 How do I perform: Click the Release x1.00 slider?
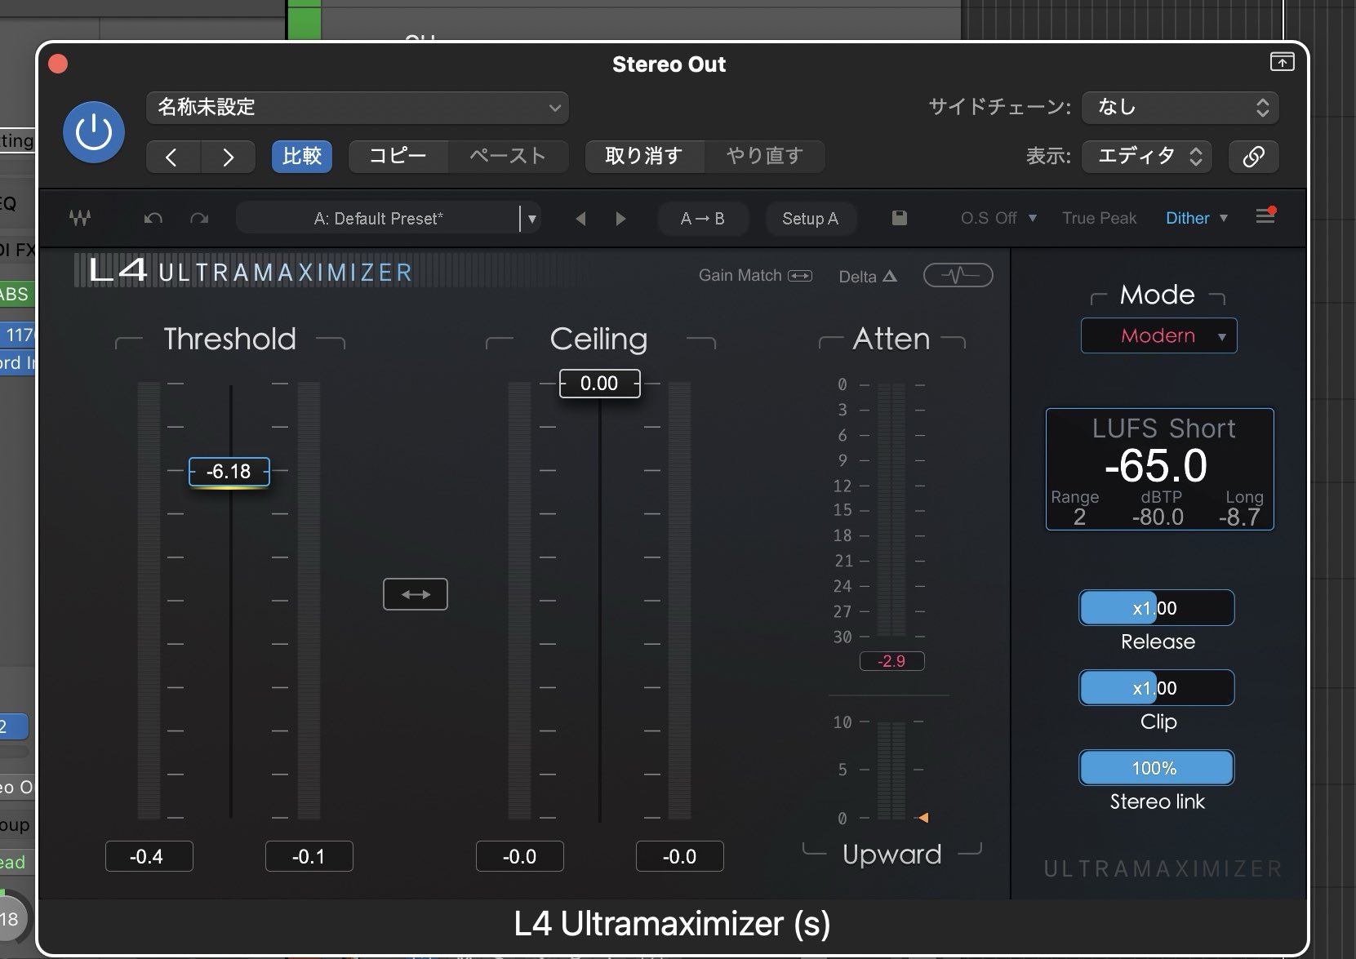coord(1157,608)
